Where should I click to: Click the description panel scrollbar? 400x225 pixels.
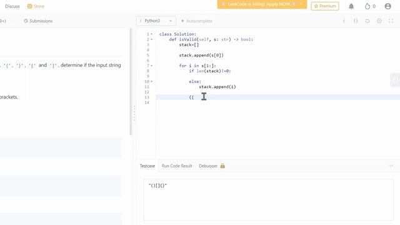[131, 82]
